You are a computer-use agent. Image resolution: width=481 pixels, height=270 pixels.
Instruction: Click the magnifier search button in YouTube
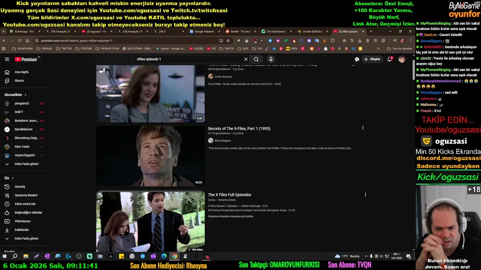tap(256, 59)
